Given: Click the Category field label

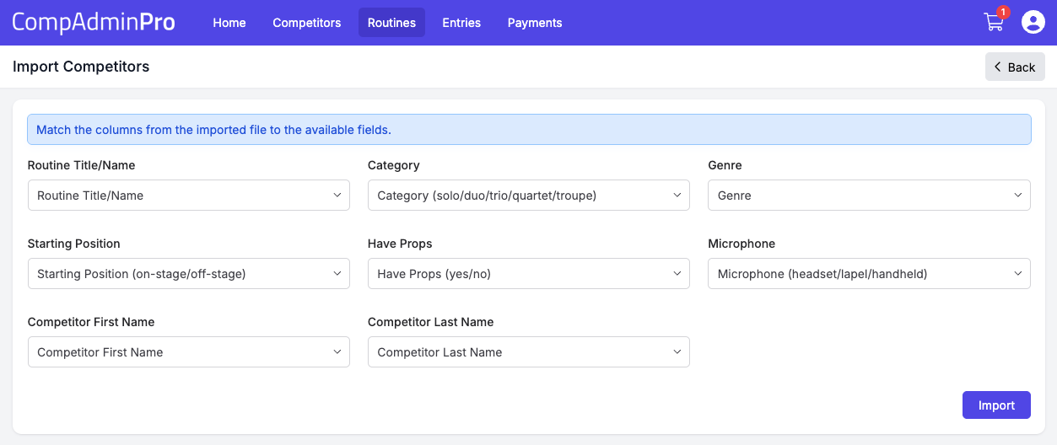Looking at the screenshot, I should coord(394,165).
